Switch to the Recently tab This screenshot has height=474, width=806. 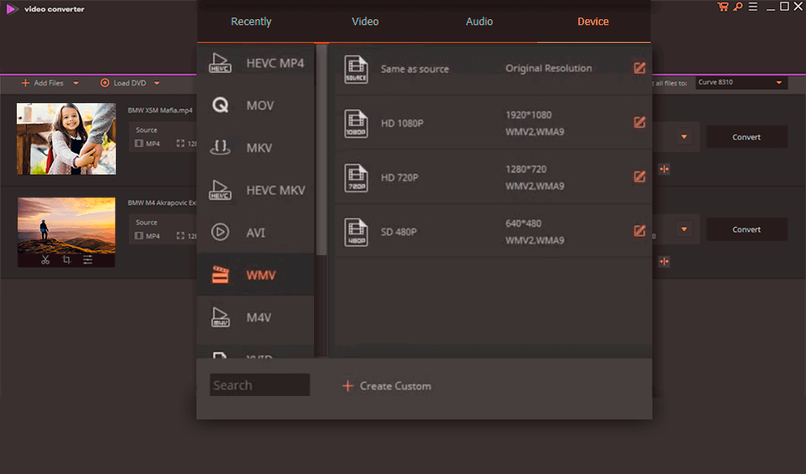coord(251,22)
